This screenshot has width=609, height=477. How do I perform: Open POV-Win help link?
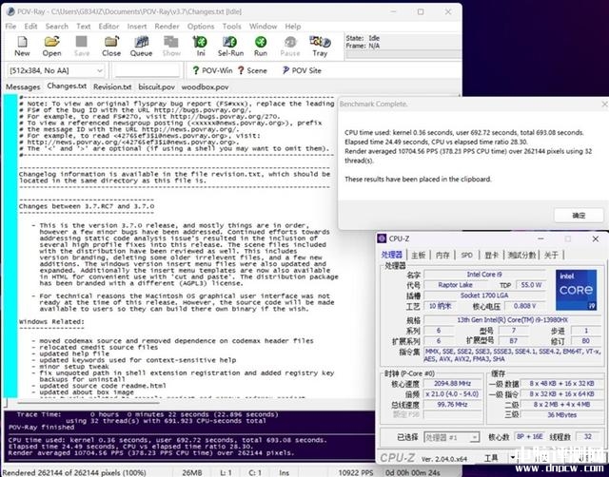(x=212, y=70)
